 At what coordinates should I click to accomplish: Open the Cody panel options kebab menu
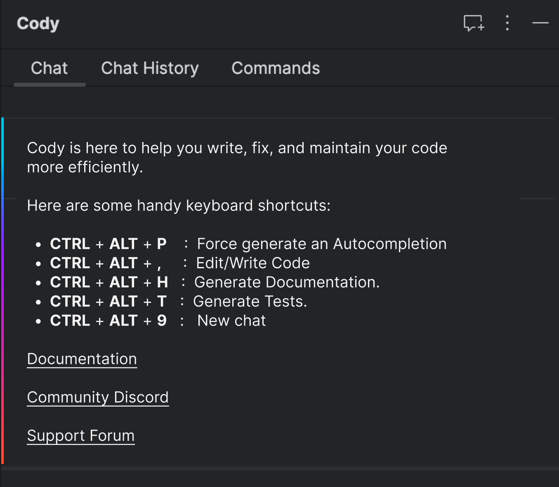[507, 23]
